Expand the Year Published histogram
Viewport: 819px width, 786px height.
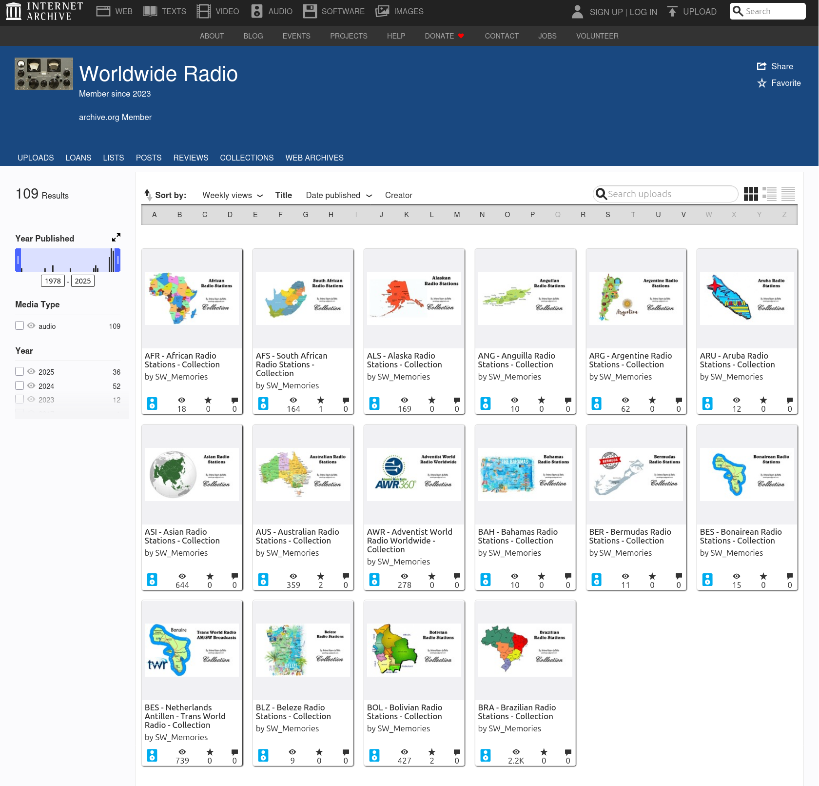116,238
